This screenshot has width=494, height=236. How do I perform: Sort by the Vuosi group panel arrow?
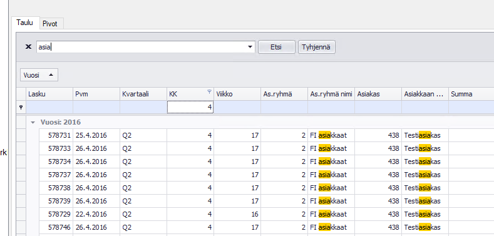(51, 75)
